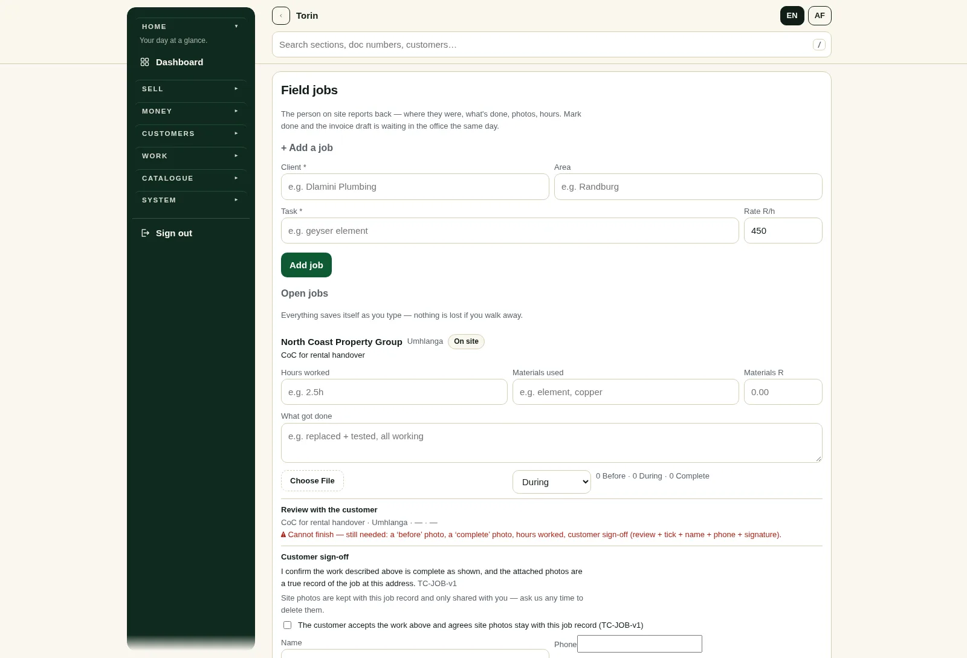967x658 pixels.
Task: Collapse the HOME sidebar section
Action: (x=191, y=27)
